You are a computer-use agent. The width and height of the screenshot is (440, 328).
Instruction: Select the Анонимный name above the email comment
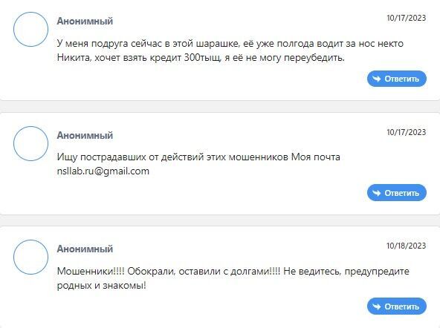[85, 135]
